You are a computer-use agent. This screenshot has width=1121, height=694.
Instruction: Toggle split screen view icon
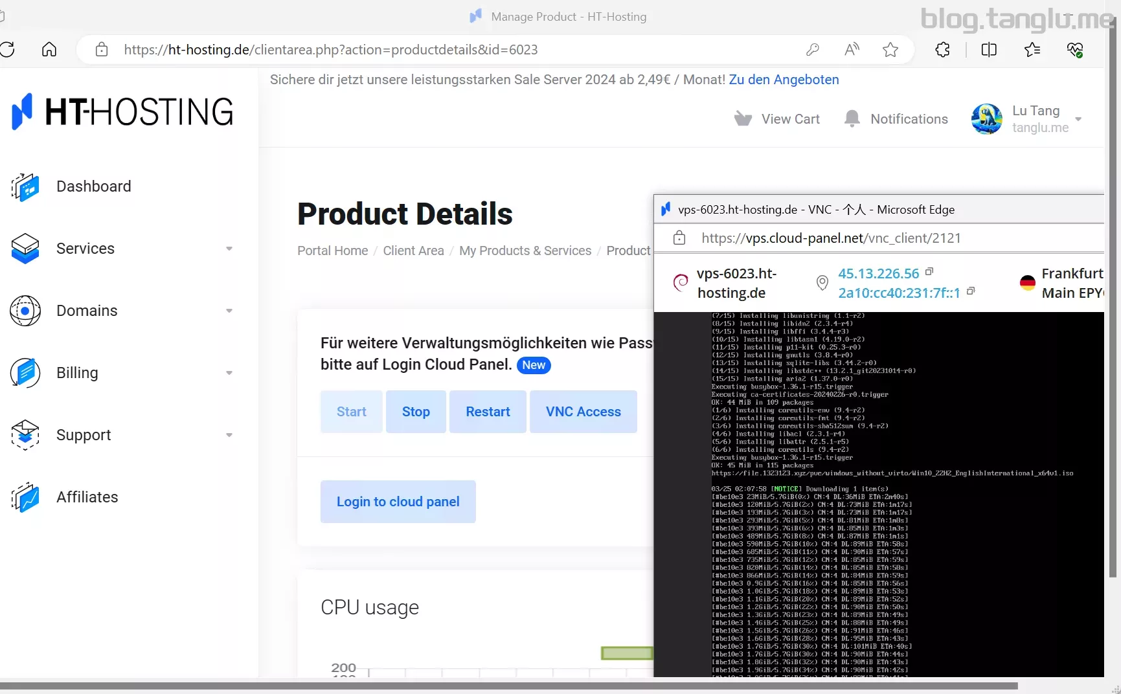pos(989,50)
